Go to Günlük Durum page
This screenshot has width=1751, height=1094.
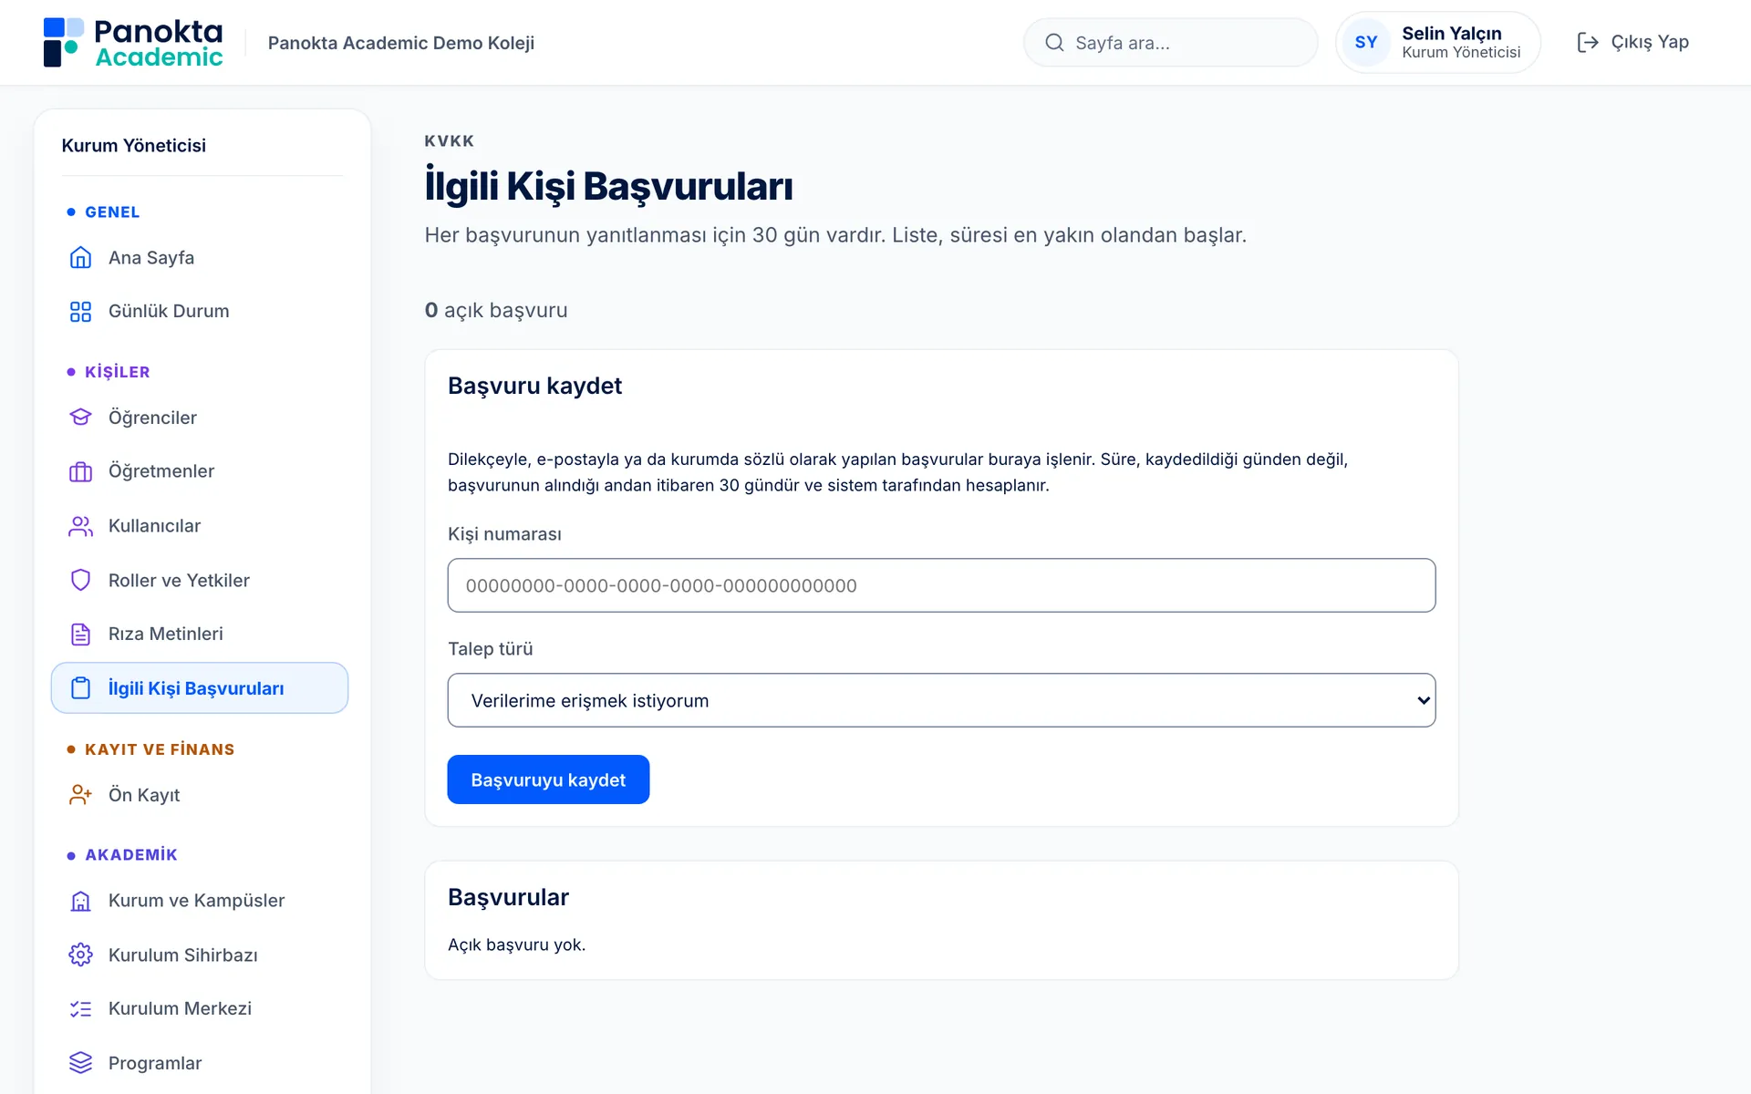[200, 312]
